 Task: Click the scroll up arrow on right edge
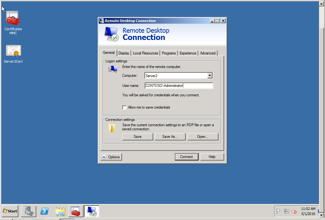(x=322, y=4)
